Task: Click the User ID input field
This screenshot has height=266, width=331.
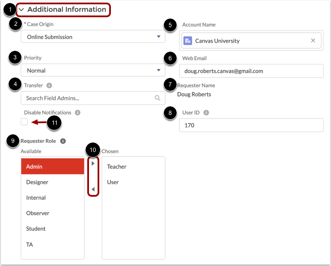Action: click(251, 125)
